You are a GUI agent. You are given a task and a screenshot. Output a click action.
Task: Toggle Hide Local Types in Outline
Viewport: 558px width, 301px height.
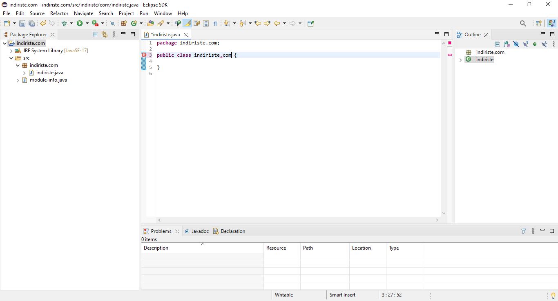(x=544, y=44)
